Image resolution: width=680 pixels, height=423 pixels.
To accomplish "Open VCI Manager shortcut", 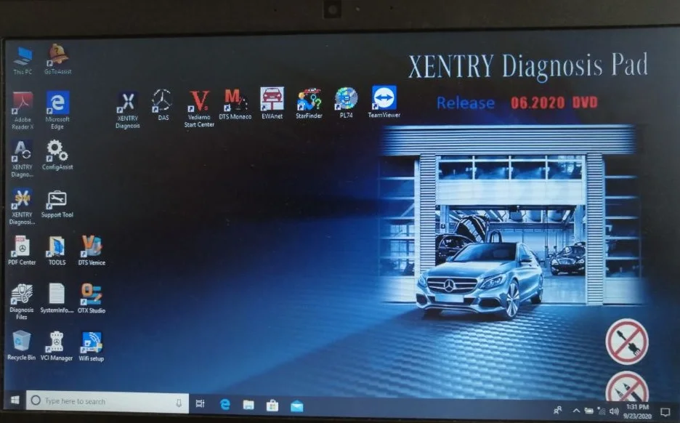I will tap(57, 346).
